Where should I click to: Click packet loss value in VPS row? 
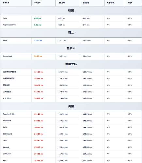tap(130, 160)
